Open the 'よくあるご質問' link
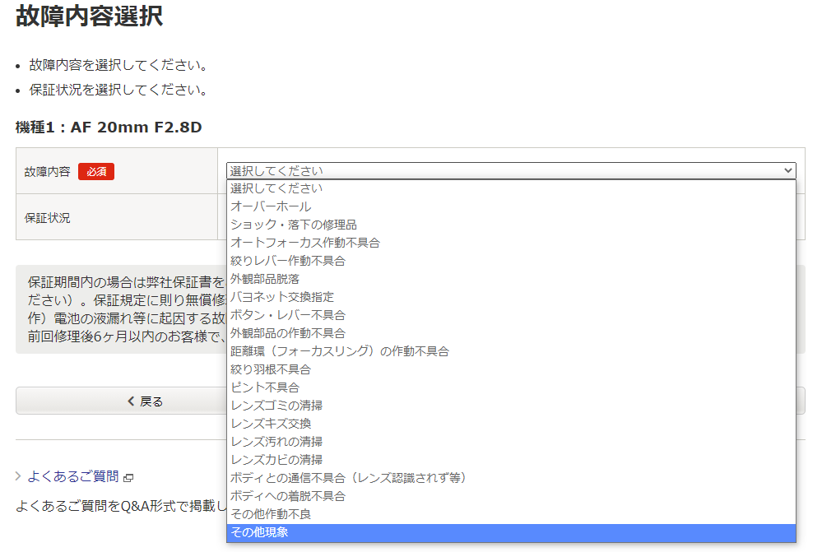822x552 pixels. [x=73, y=476]
